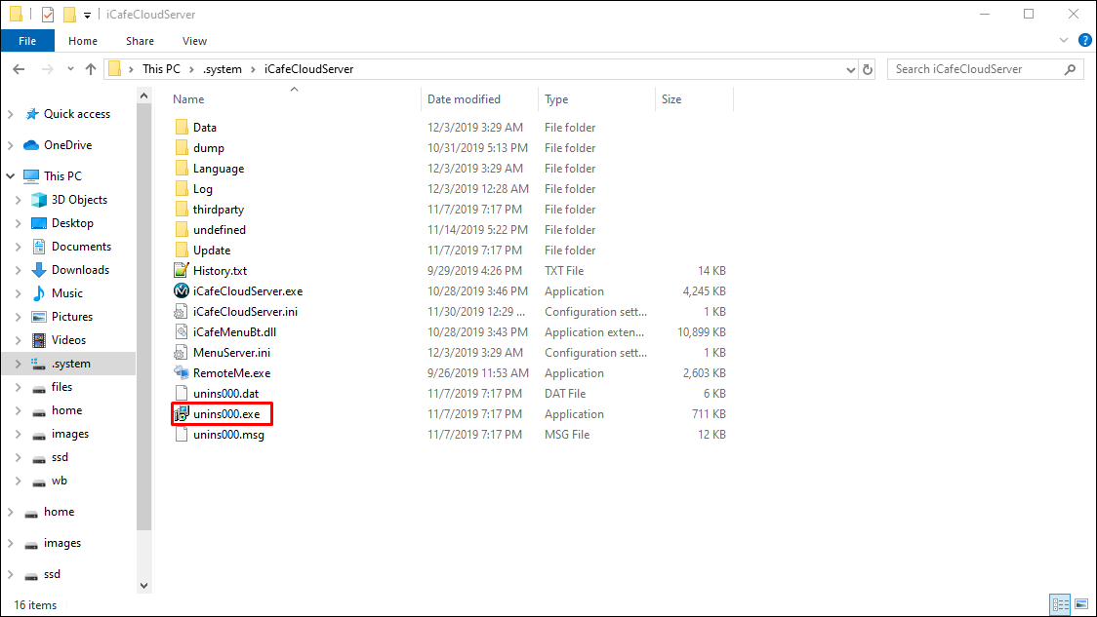
Task: Click the Help question mark icon
Action: pos(1083,40)
